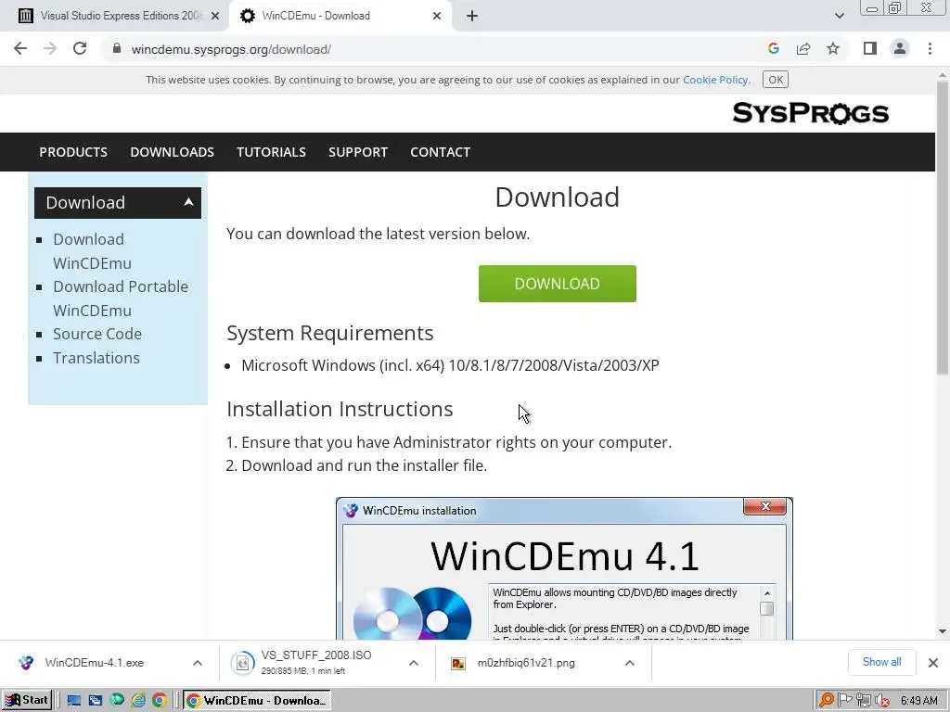950x712 pixels.
Task: Launch Chrome from quick launch bar
Action: [160, 701]
